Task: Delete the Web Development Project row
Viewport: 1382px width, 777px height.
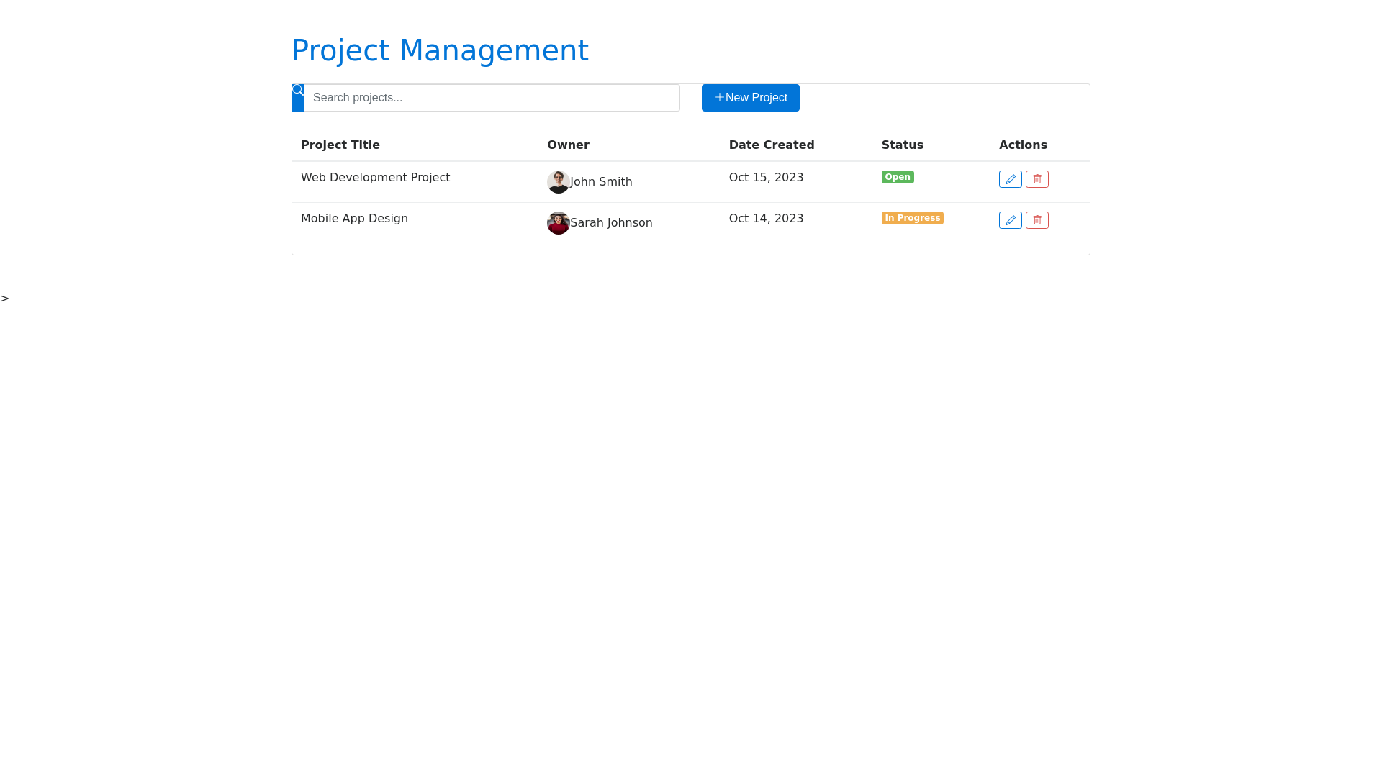Action: click(1036, 179)
